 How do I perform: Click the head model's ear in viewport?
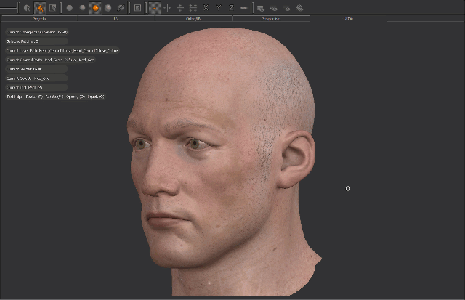click(x=295, y=159)
